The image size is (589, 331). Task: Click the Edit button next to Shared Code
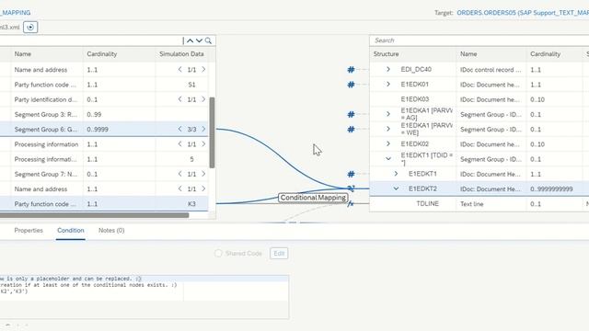click(279, 254)
